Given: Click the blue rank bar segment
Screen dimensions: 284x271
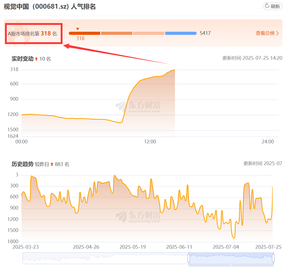Looking at the screenshot, I should 181,33.
